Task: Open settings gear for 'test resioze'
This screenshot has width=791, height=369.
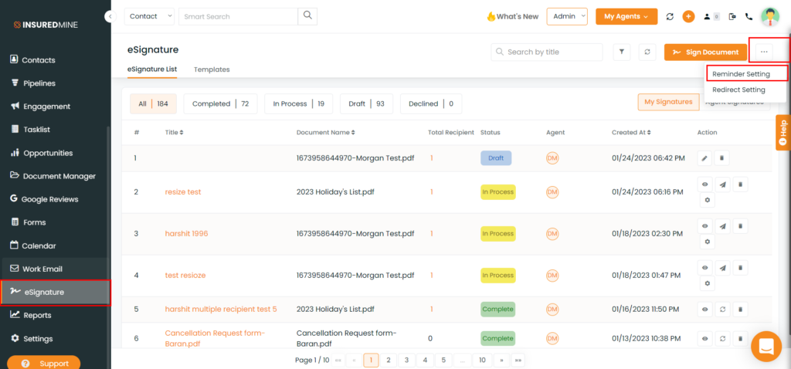Action: (708, 284)
